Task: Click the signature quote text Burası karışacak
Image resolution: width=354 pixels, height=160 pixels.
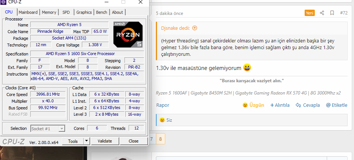Action: pyautogui.click(x=252, y=80)
